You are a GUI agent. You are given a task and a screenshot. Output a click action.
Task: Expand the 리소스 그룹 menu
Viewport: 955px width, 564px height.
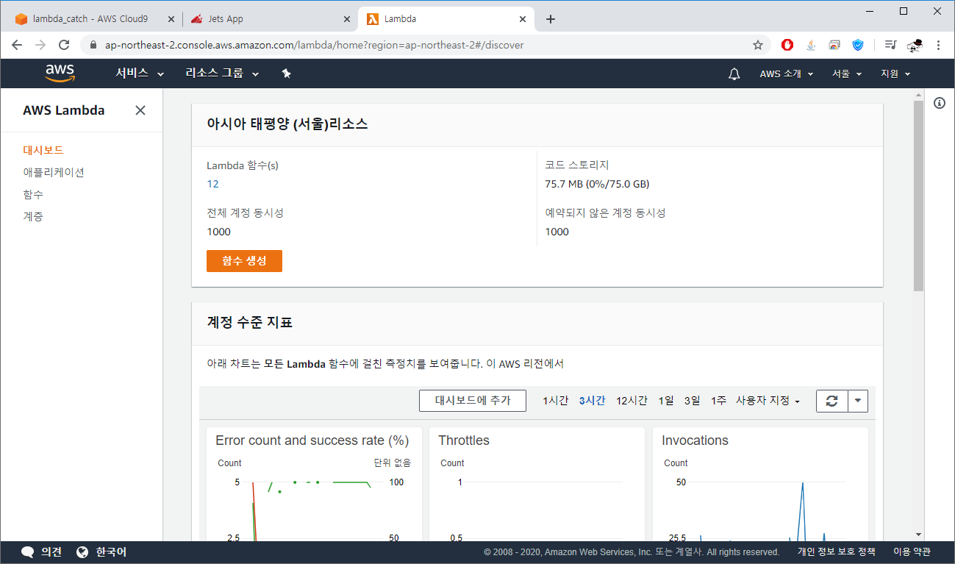[x=223, y=74]
